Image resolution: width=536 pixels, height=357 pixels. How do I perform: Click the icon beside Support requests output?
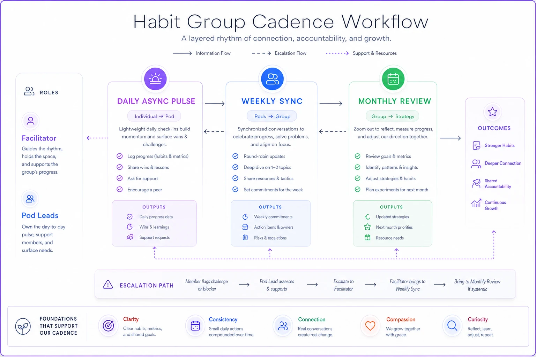point(130,237)
